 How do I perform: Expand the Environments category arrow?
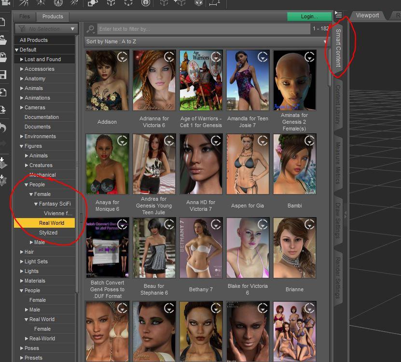22,137
